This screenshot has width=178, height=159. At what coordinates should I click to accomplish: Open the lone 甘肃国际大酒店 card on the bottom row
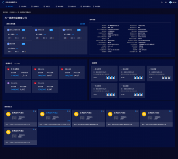[x=21, y=136]
